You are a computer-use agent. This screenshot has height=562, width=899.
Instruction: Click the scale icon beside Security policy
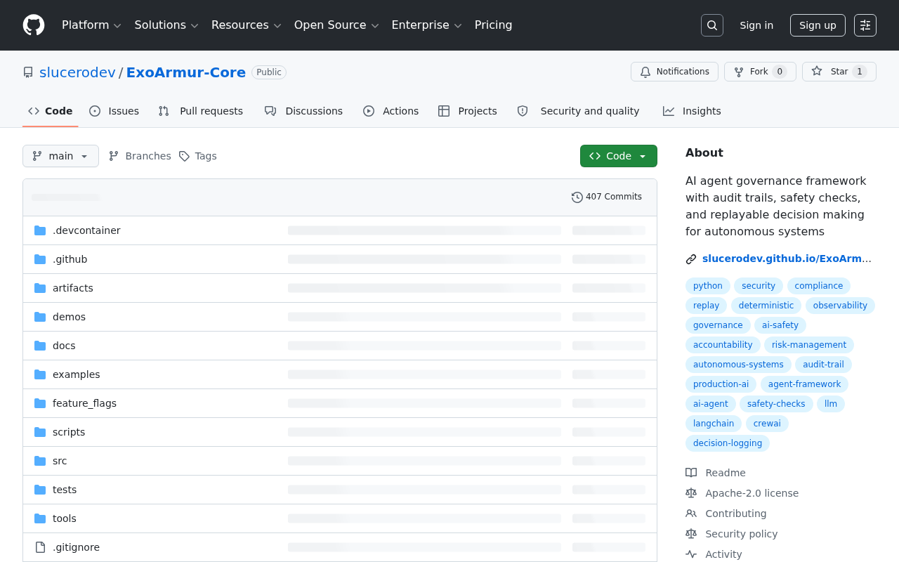(691, 534)
